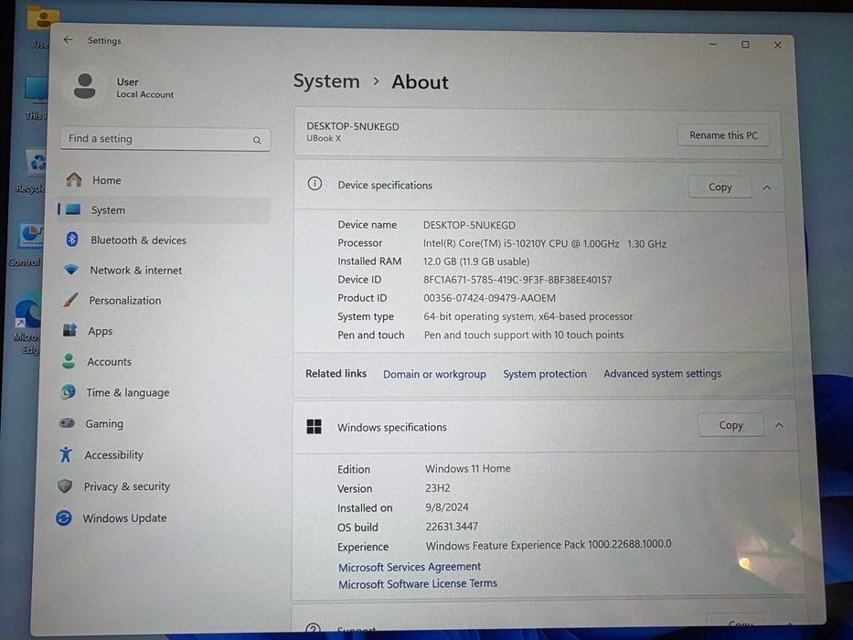Click the Device specifications info icon

point(315,184)
